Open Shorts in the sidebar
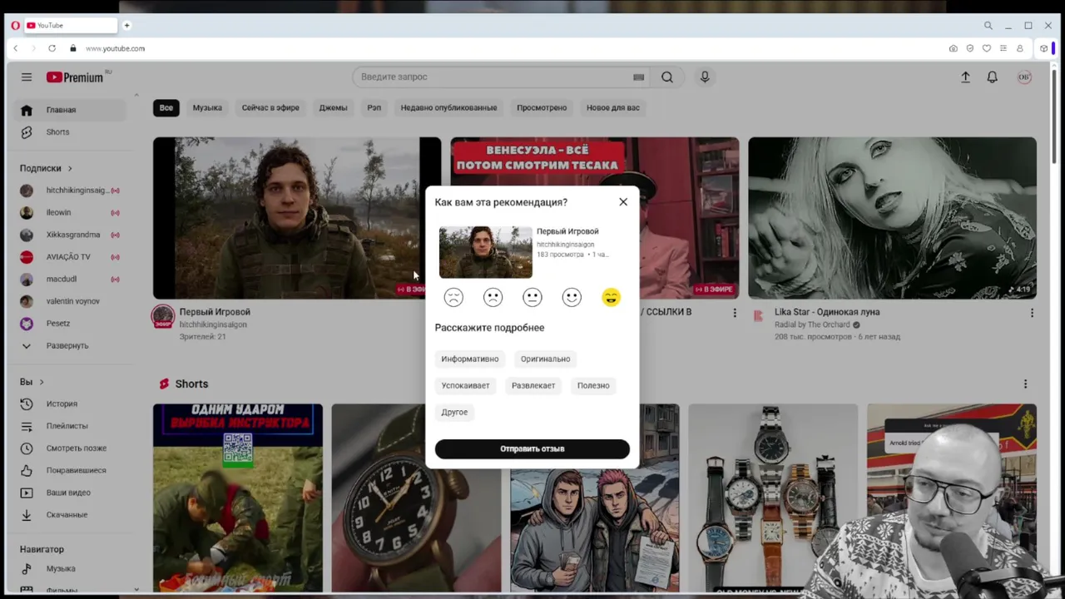The image size is (1065, 599). tap(68, 132)
